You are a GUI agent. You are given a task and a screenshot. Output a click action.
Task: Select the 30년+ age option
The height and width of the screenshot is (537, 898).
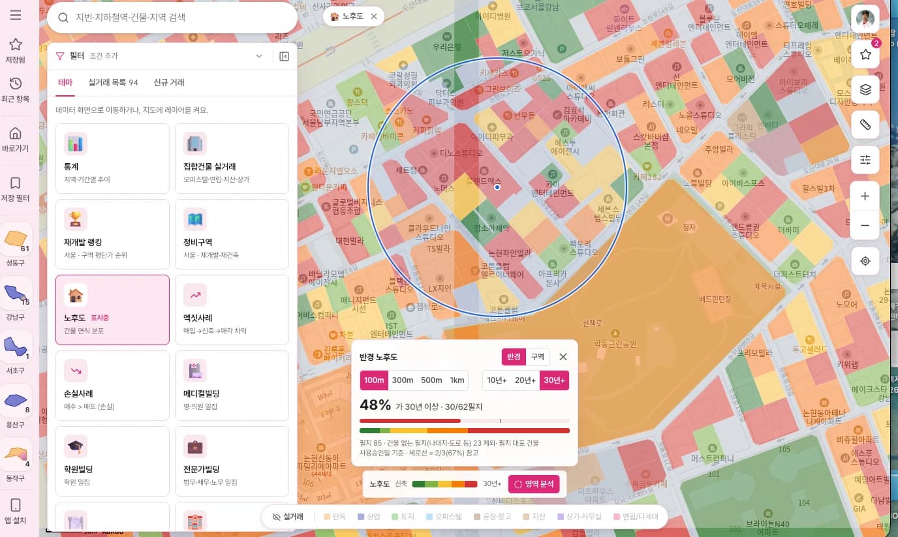(554, 380)
